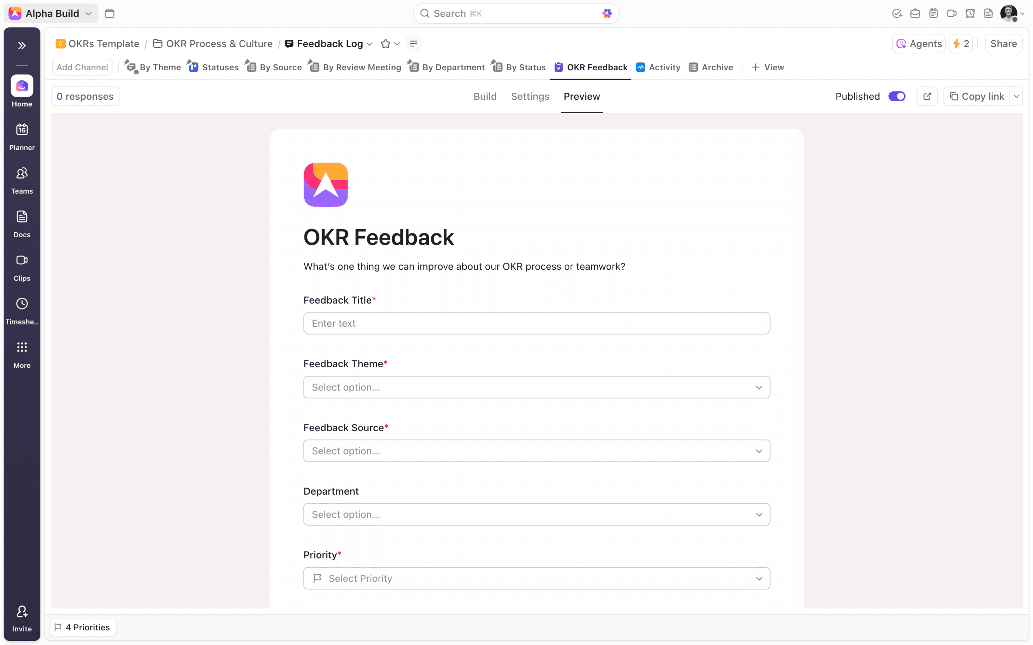This screenshot has width=1033, height=645.
Task: Expand Copy link options arrow
Action: (x=1016, y=96)
